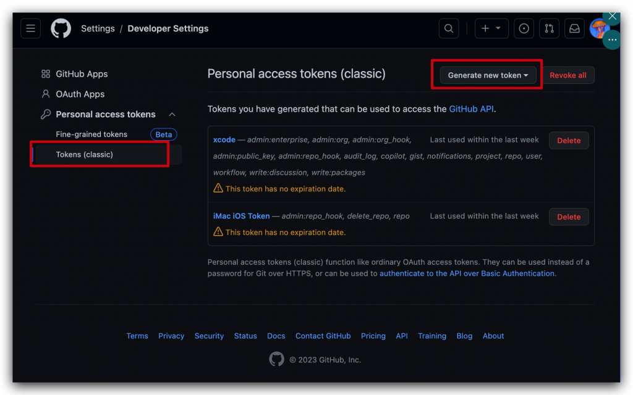The width and height of the screenshot is (633, 395).
Task: Select GitHub Apps in the sidebar
Action: click(82, 74)
